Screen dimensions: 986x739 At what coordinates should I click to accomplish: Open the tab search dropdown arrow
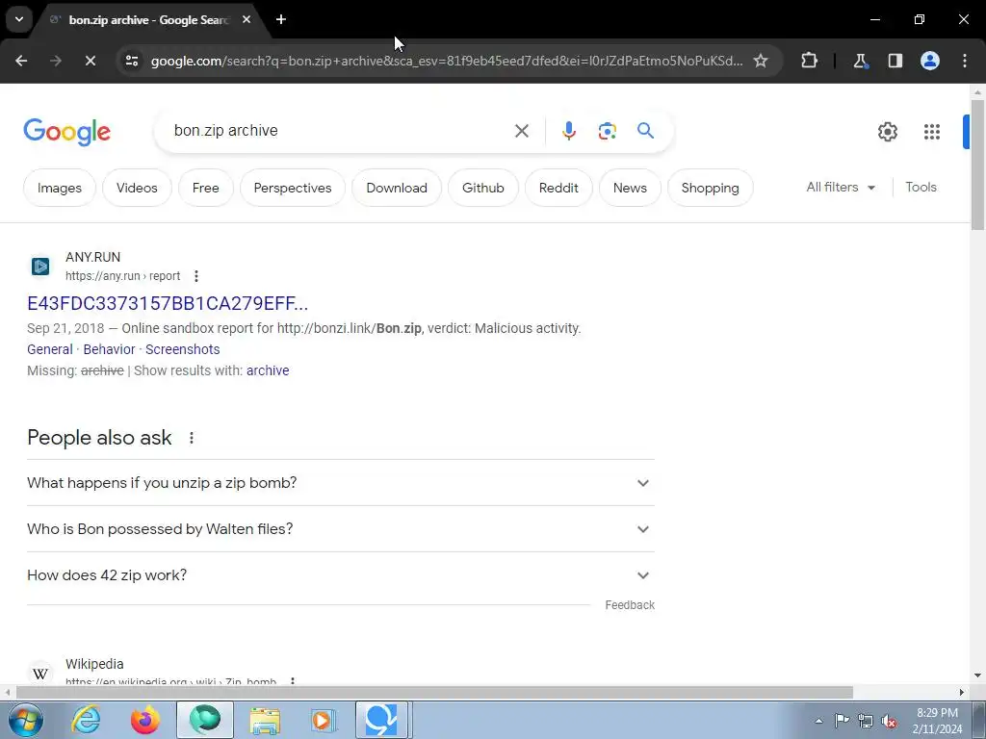19,19
